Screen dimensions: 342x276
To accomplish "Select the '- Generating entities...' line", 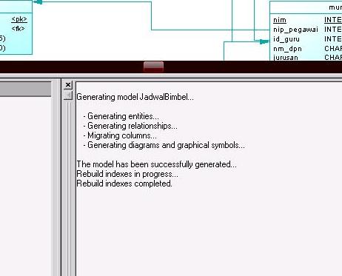I will [x=121, y=116].
